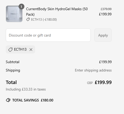Click the Subtotal amount £199.99
The image size is (124, 114).
[105, 62]
